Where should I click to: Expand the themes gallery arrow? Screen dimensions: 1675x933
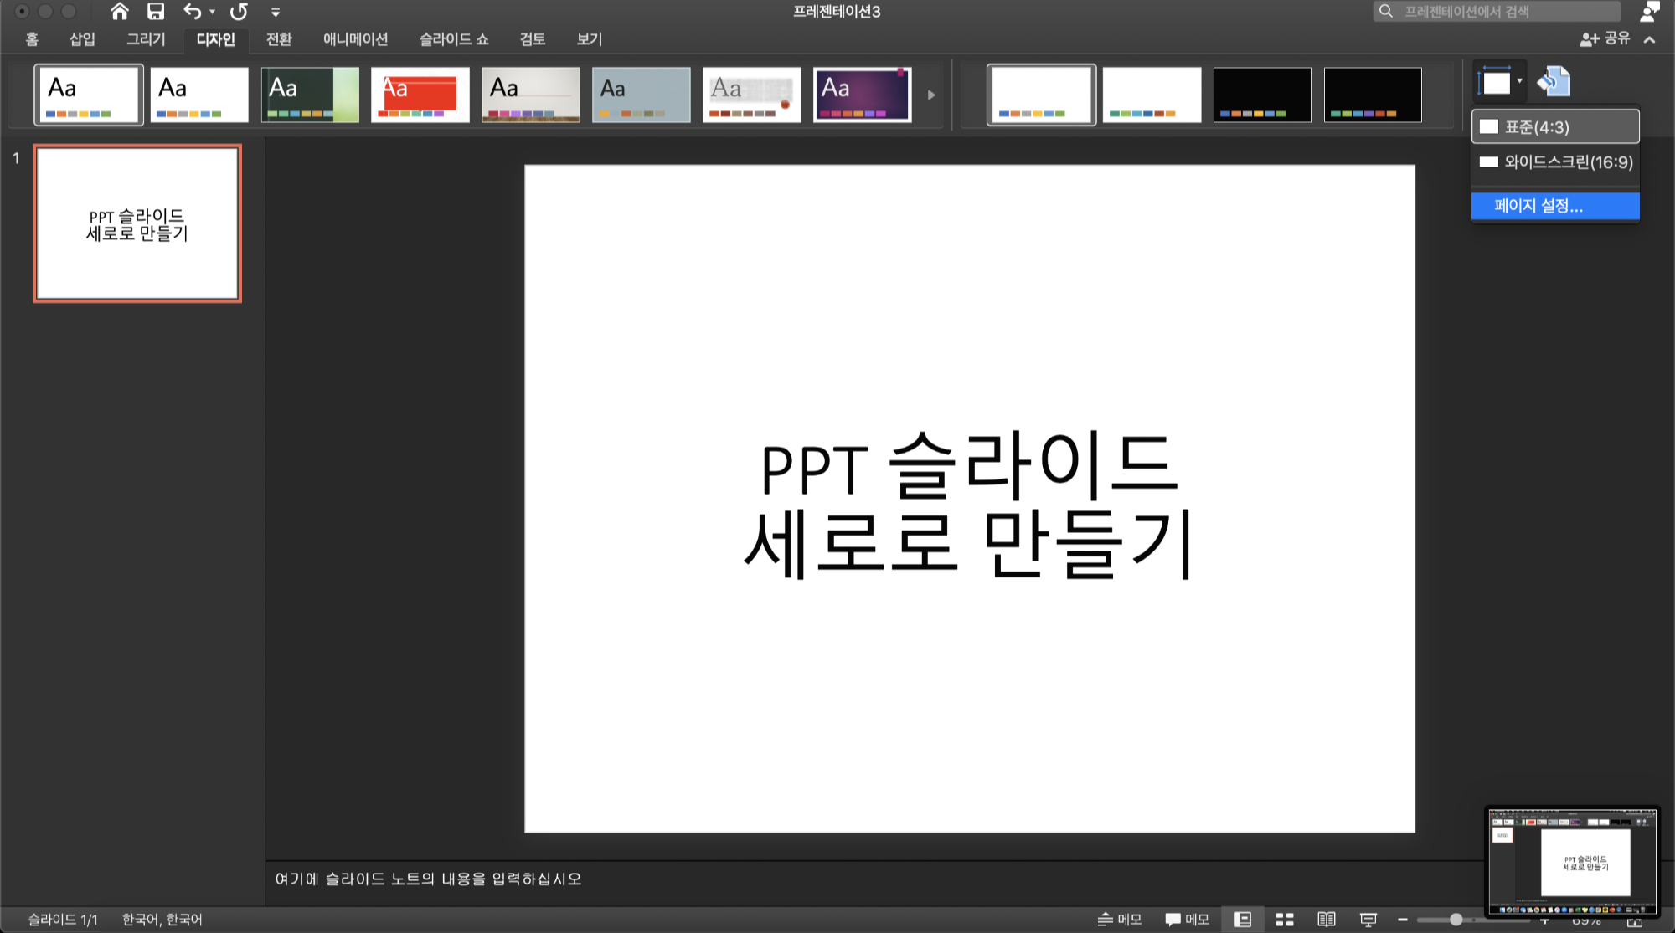(931, 95)
